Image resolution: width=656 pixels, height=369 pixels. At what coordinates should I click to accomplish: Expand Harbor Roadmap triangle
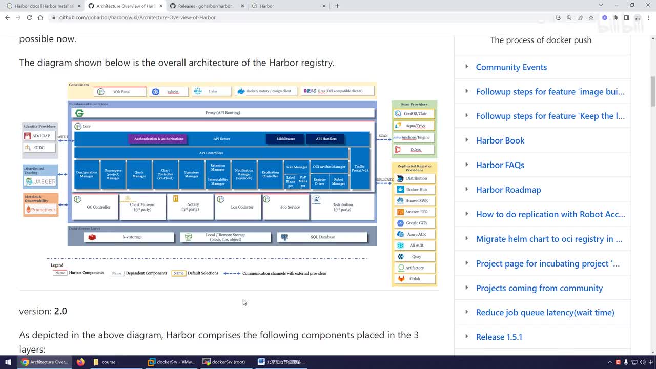[x=466, y=189]
